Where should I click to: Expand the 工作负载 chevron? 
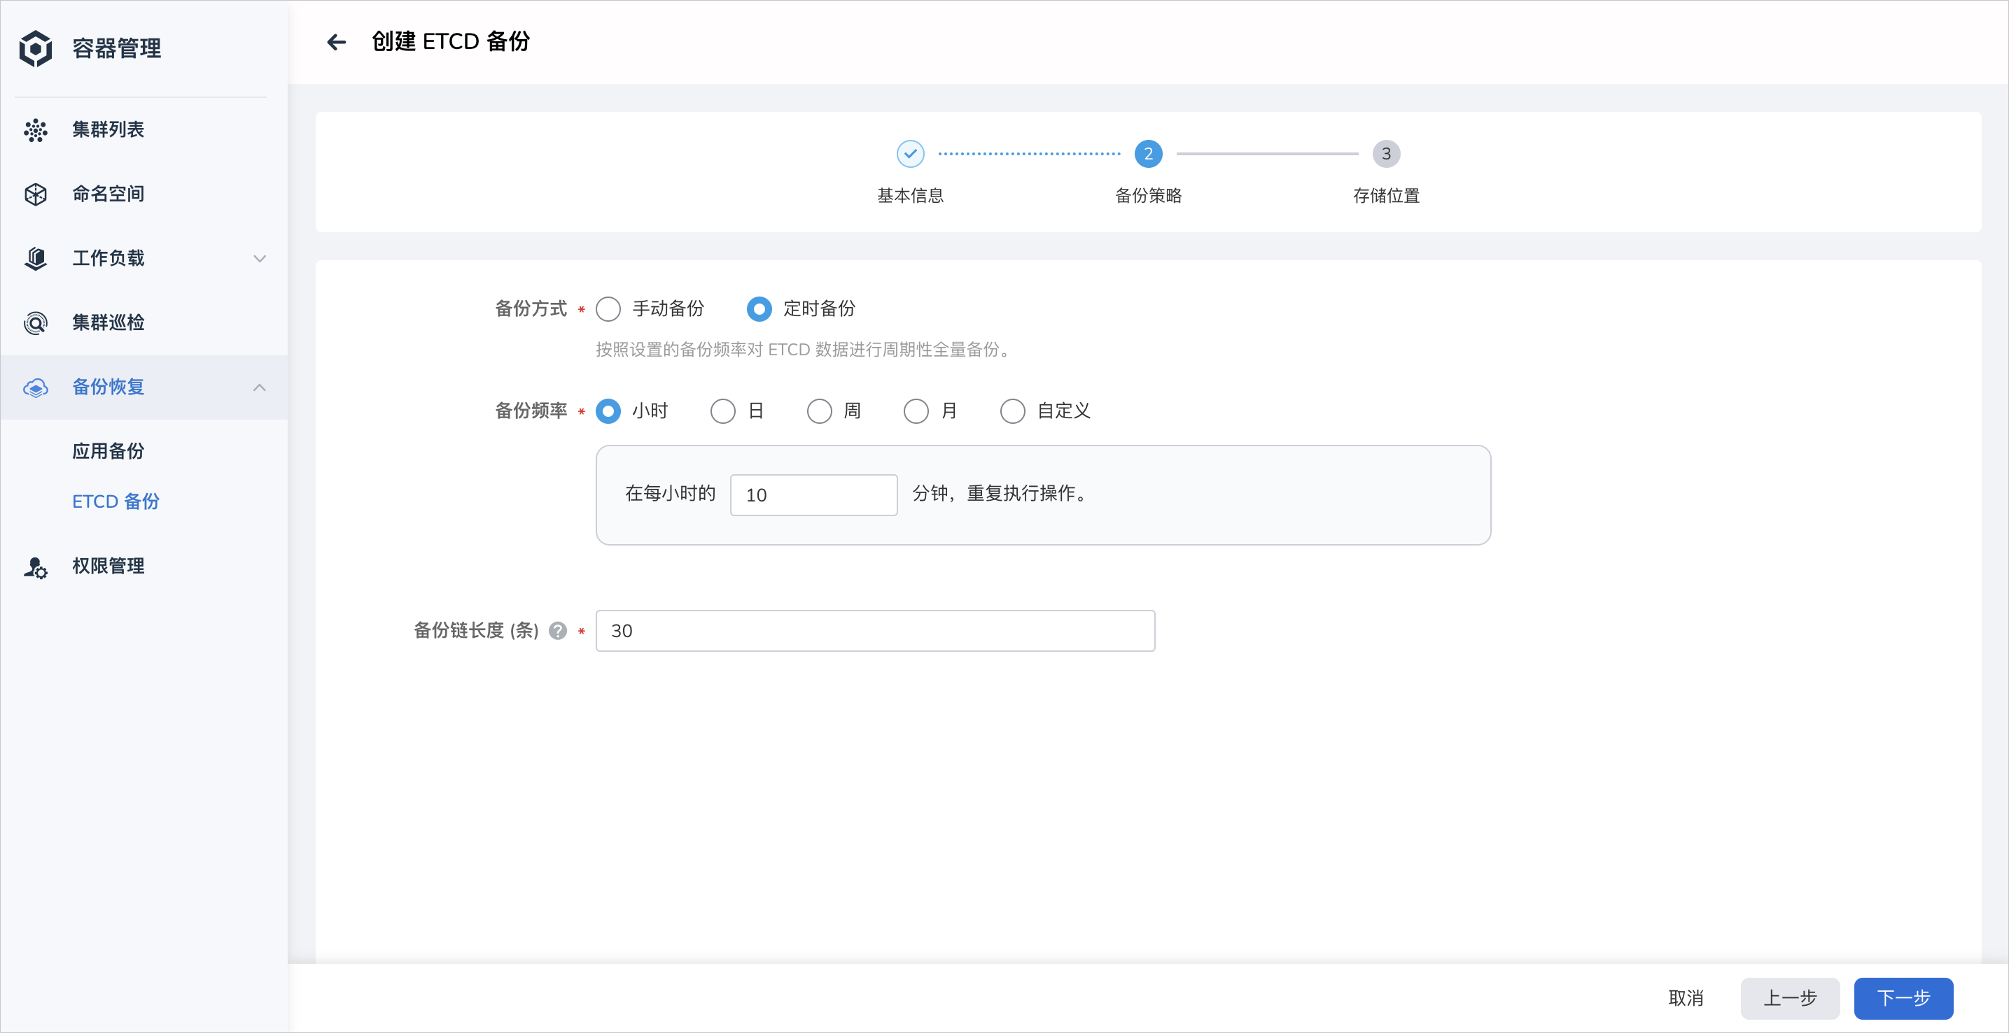[x=260, y=259]
